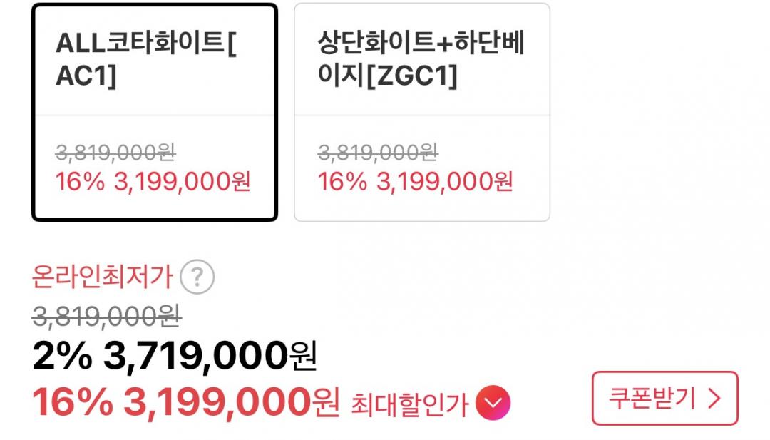
Task: Select the ALL코타화이트[AC1] option card
Action: (x=154, y=112)
